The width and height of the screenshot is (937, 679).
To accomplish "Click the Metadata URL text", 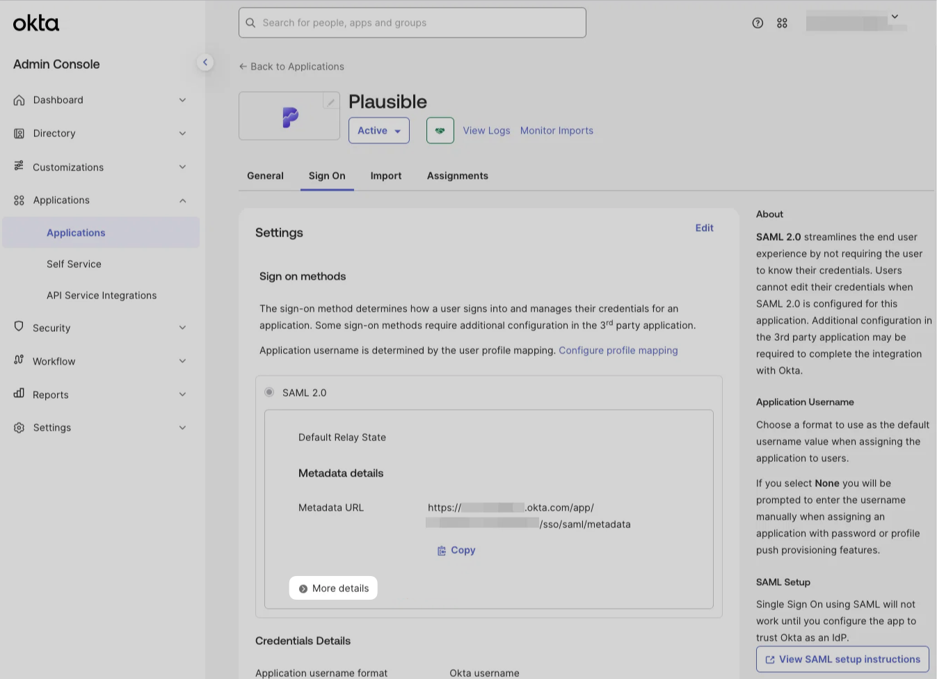I will [529, 516].
